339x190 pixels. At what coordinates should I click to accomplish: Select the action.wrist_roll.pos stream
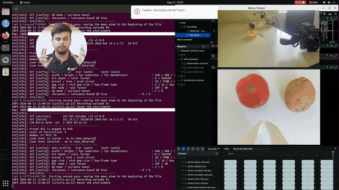[198, 183]
